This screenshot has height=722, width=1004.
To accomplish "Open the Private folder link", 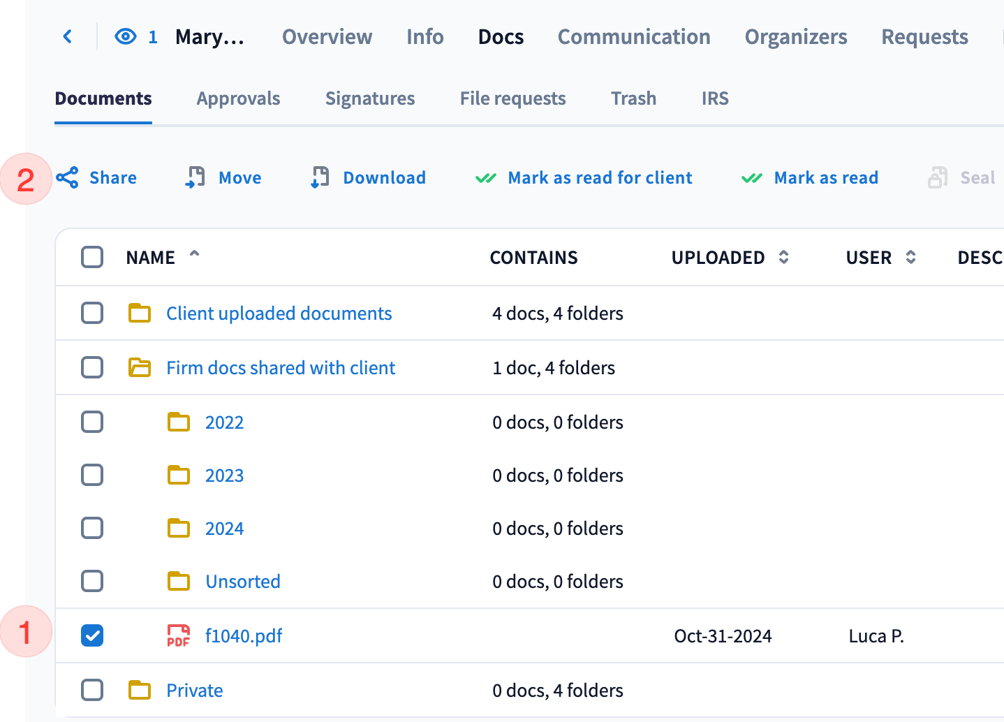I will click(x=194, y=691).
